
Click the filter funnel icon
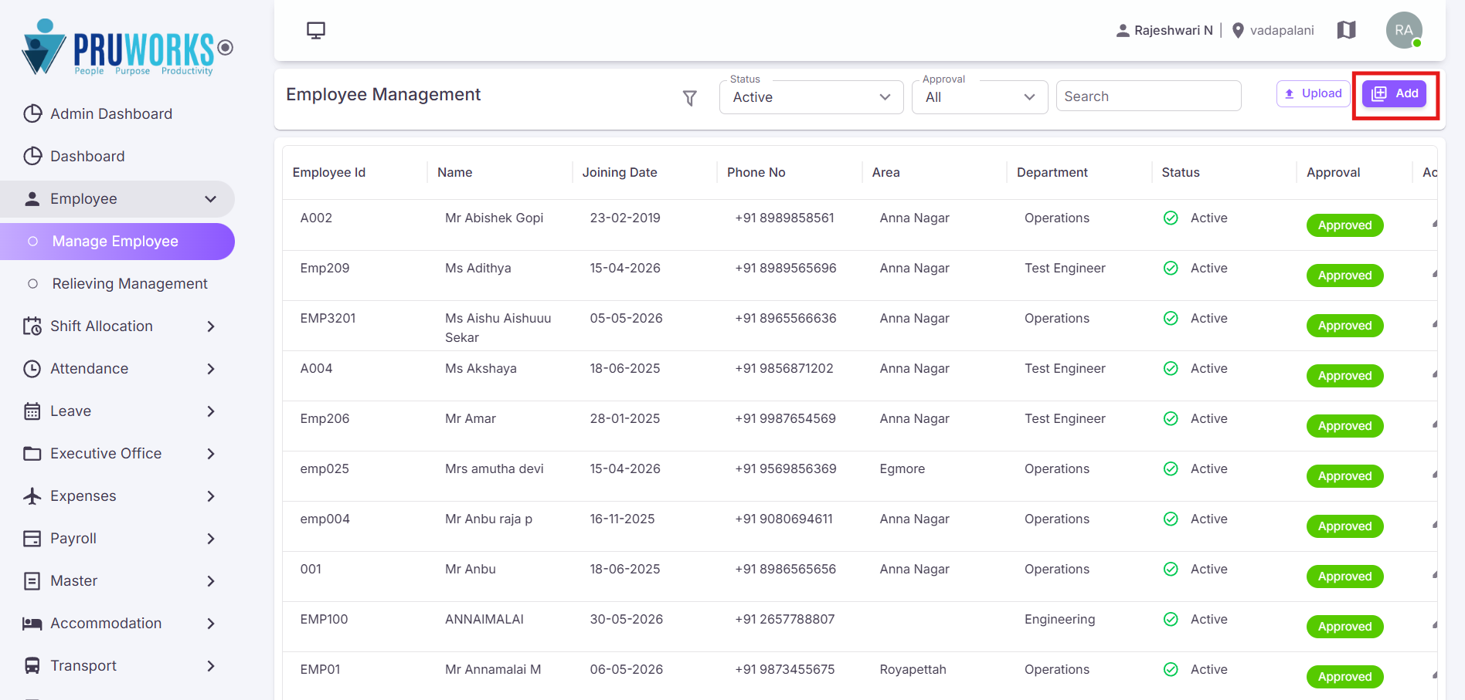(690, 98)
